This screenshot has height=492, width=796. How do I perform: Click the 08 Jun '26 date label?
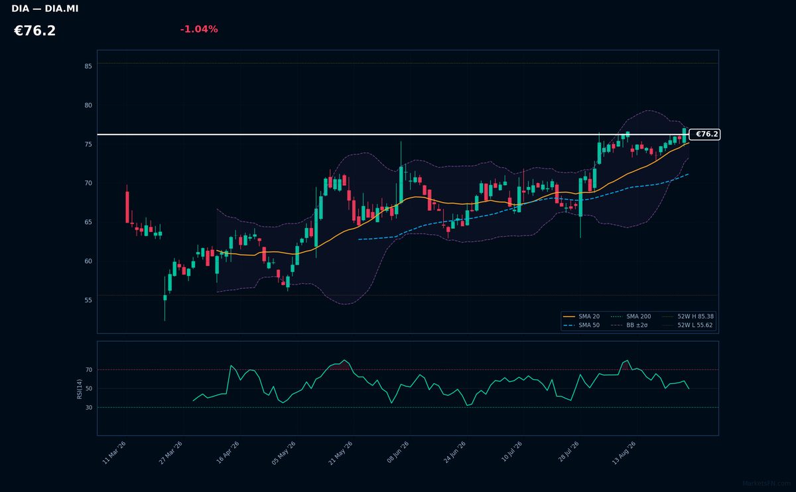397,453
